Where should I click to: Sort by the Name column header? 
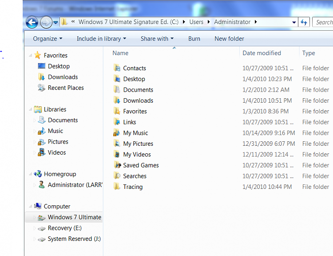click(120, 53)
